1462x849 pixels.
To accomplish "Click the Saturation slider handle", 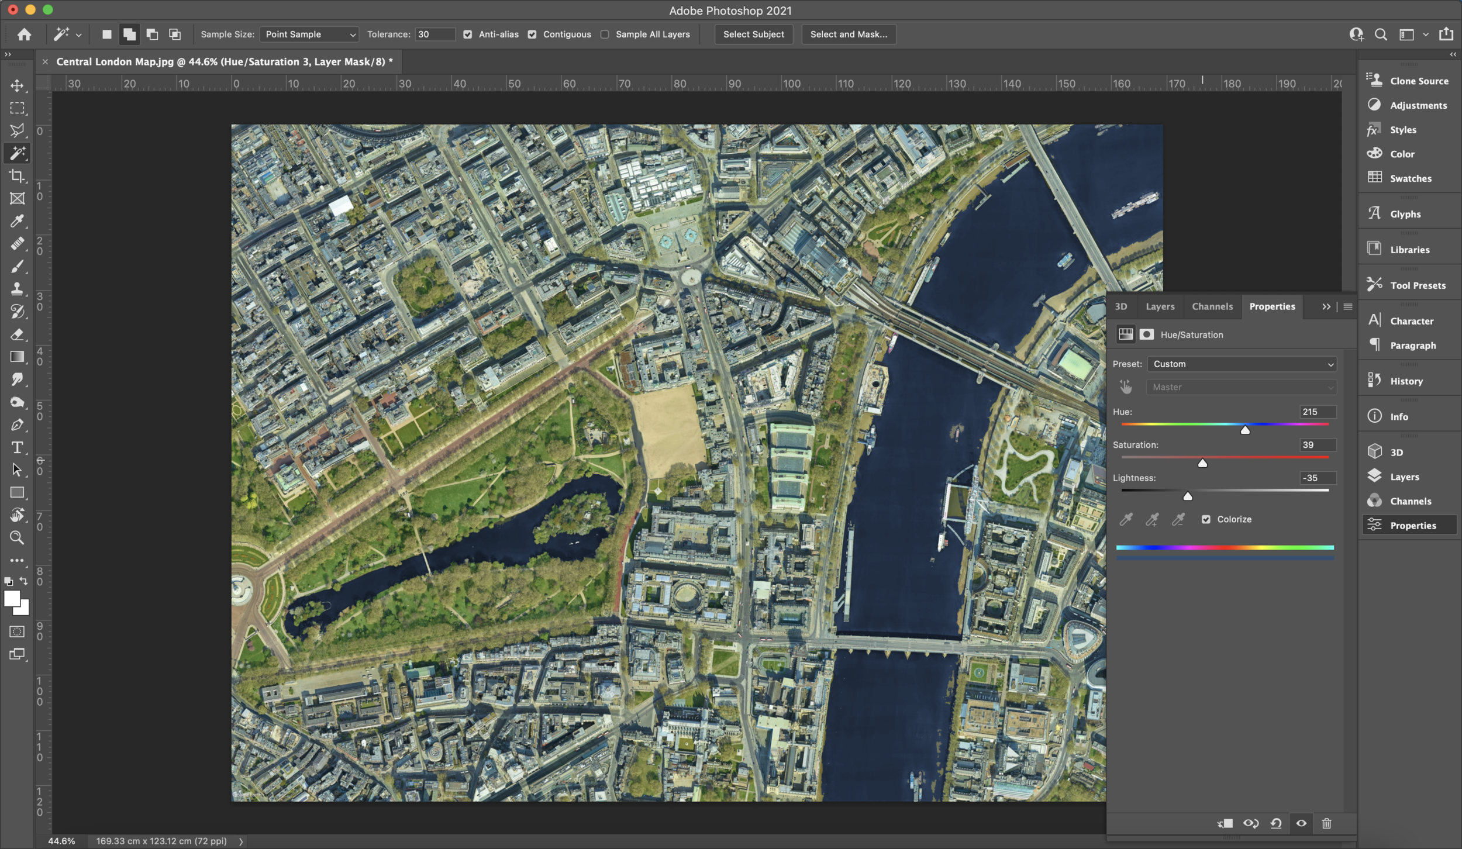I will pos(1202,463).
